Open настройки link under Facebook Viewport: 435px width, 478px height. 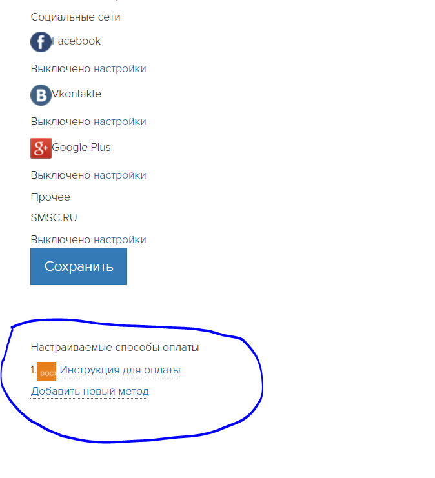tap(120, 69)
